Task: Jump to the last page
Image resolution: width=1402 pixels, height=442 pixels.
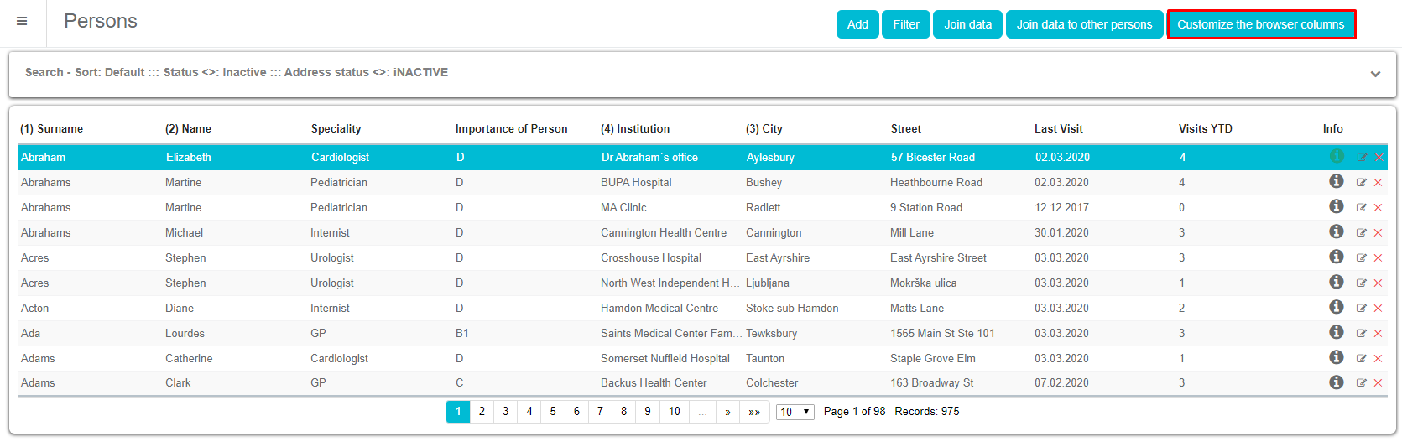Action: [x=754, y=412]
